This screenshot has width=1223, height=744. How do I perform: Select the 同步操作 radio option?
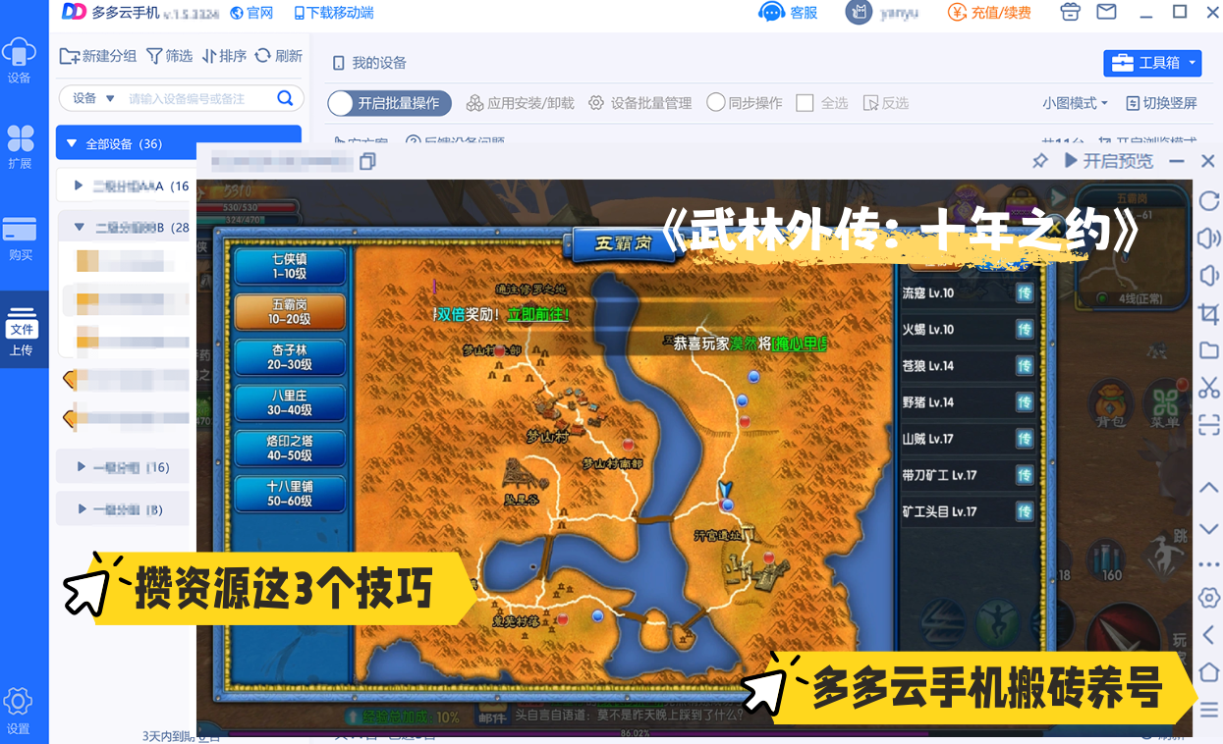(745, 103)
